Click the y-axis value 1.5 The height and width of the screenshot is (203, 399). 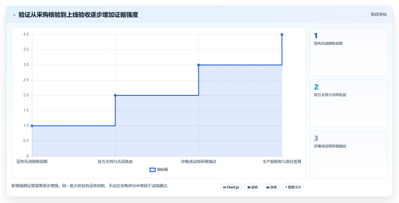(26, 110)
